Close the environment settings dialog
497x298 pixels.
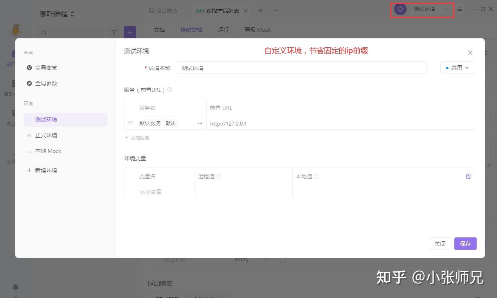(470, 53)
